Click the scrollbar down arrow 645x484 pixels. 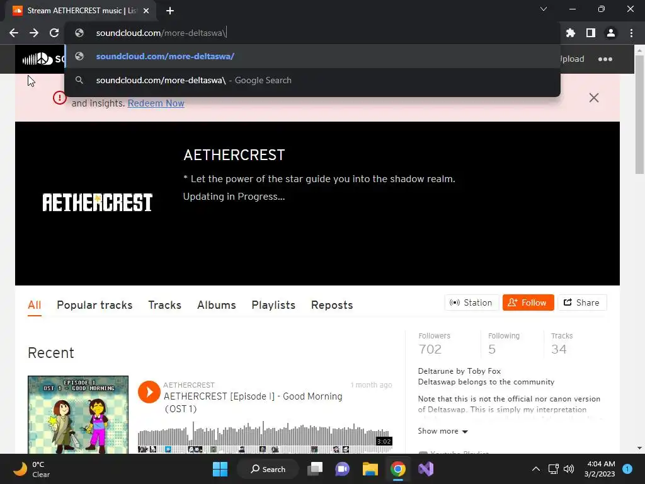639,448
